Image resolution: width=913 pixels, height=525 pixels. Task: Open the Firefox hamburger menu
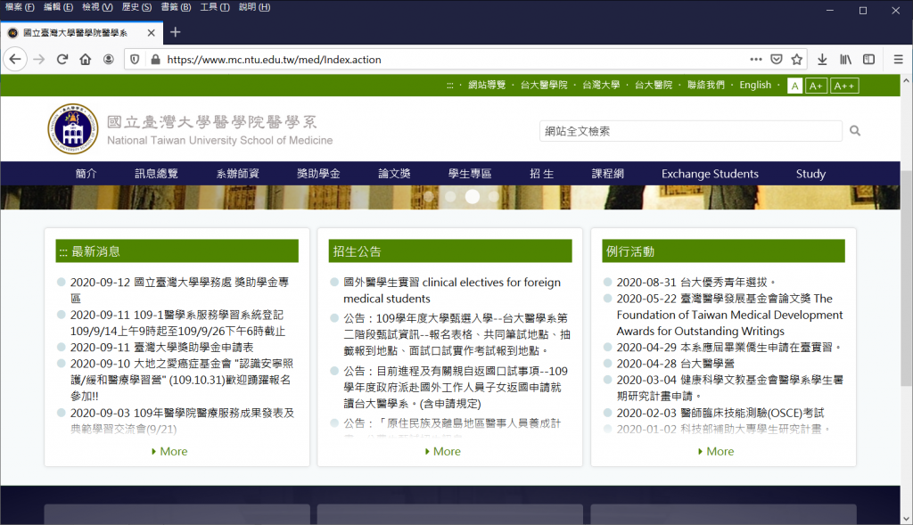coord(899,60)
